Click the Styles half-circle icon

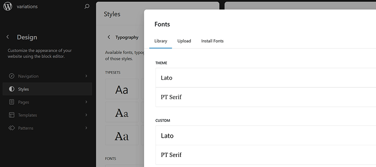point(11,89)
